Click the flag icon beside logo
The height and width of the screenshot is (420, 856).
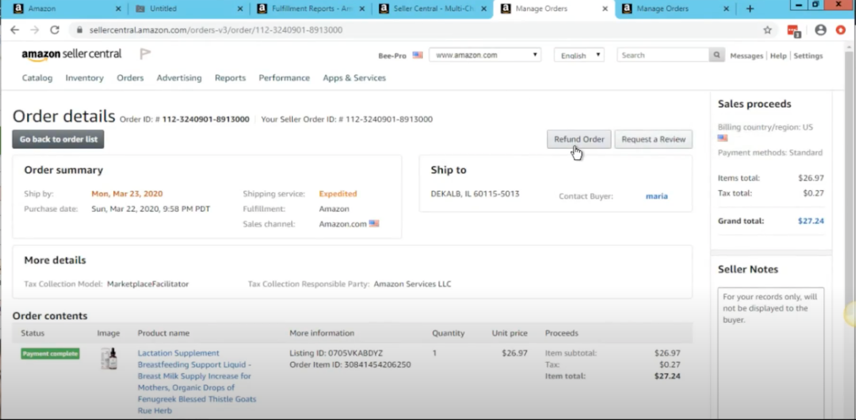tap(145, 53)
